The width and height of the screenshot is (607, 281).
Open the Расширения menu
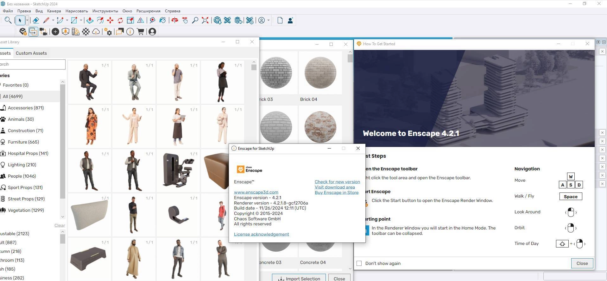pyautogui.click(x=148, y=11)
